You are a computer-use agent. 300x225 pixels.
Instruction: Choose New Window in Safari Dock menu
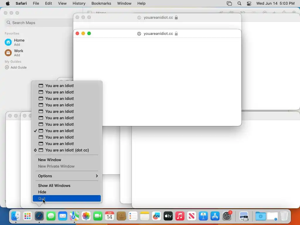pyautogui.click(x=67, y=160)
